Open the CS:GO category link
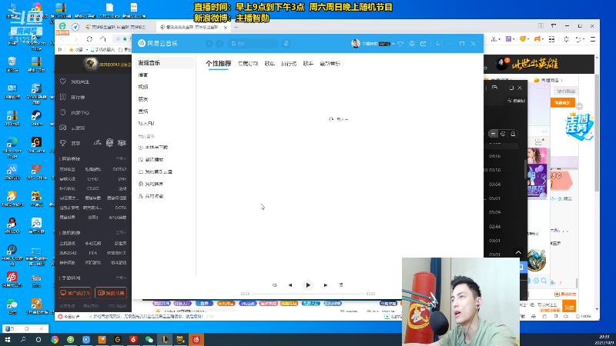The width and height of the screenshot is (616, 346). pos(92,188)
